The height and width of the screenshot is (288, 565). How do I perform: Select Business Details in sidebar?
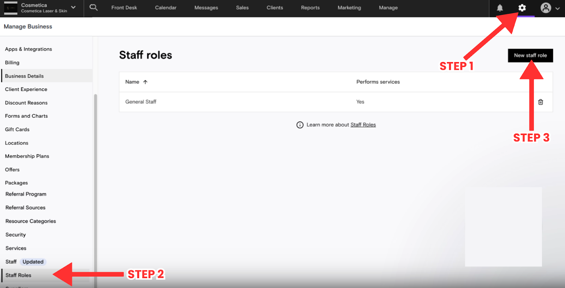[x=47, y=76]
